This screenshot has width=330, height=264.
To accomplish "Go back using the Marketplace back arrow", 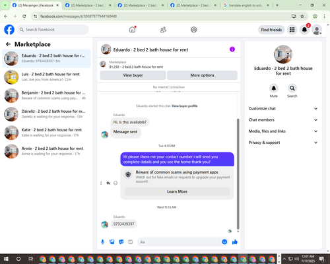I will (x=8, y=44).
